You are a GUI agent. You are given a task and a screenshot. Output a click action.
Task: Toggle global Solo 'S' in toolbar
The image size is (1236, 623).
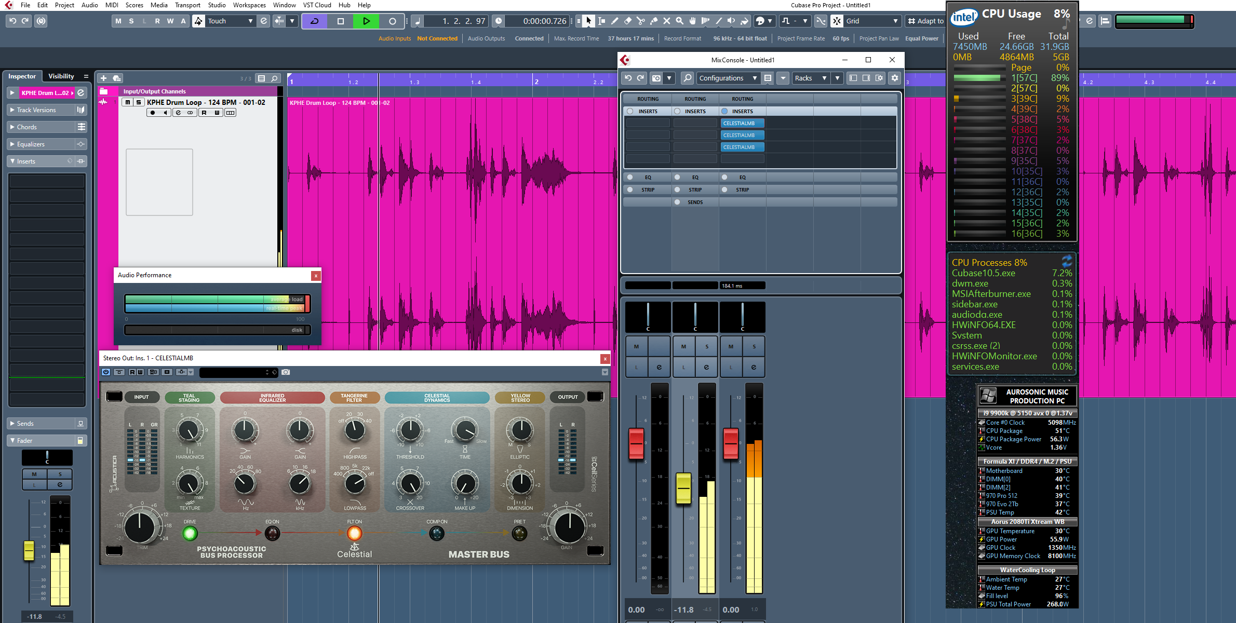tap(131, 21)
